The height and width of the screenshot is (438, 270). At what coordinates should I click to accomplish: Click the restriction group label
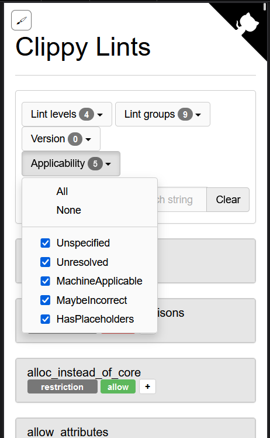pos(62,387)
